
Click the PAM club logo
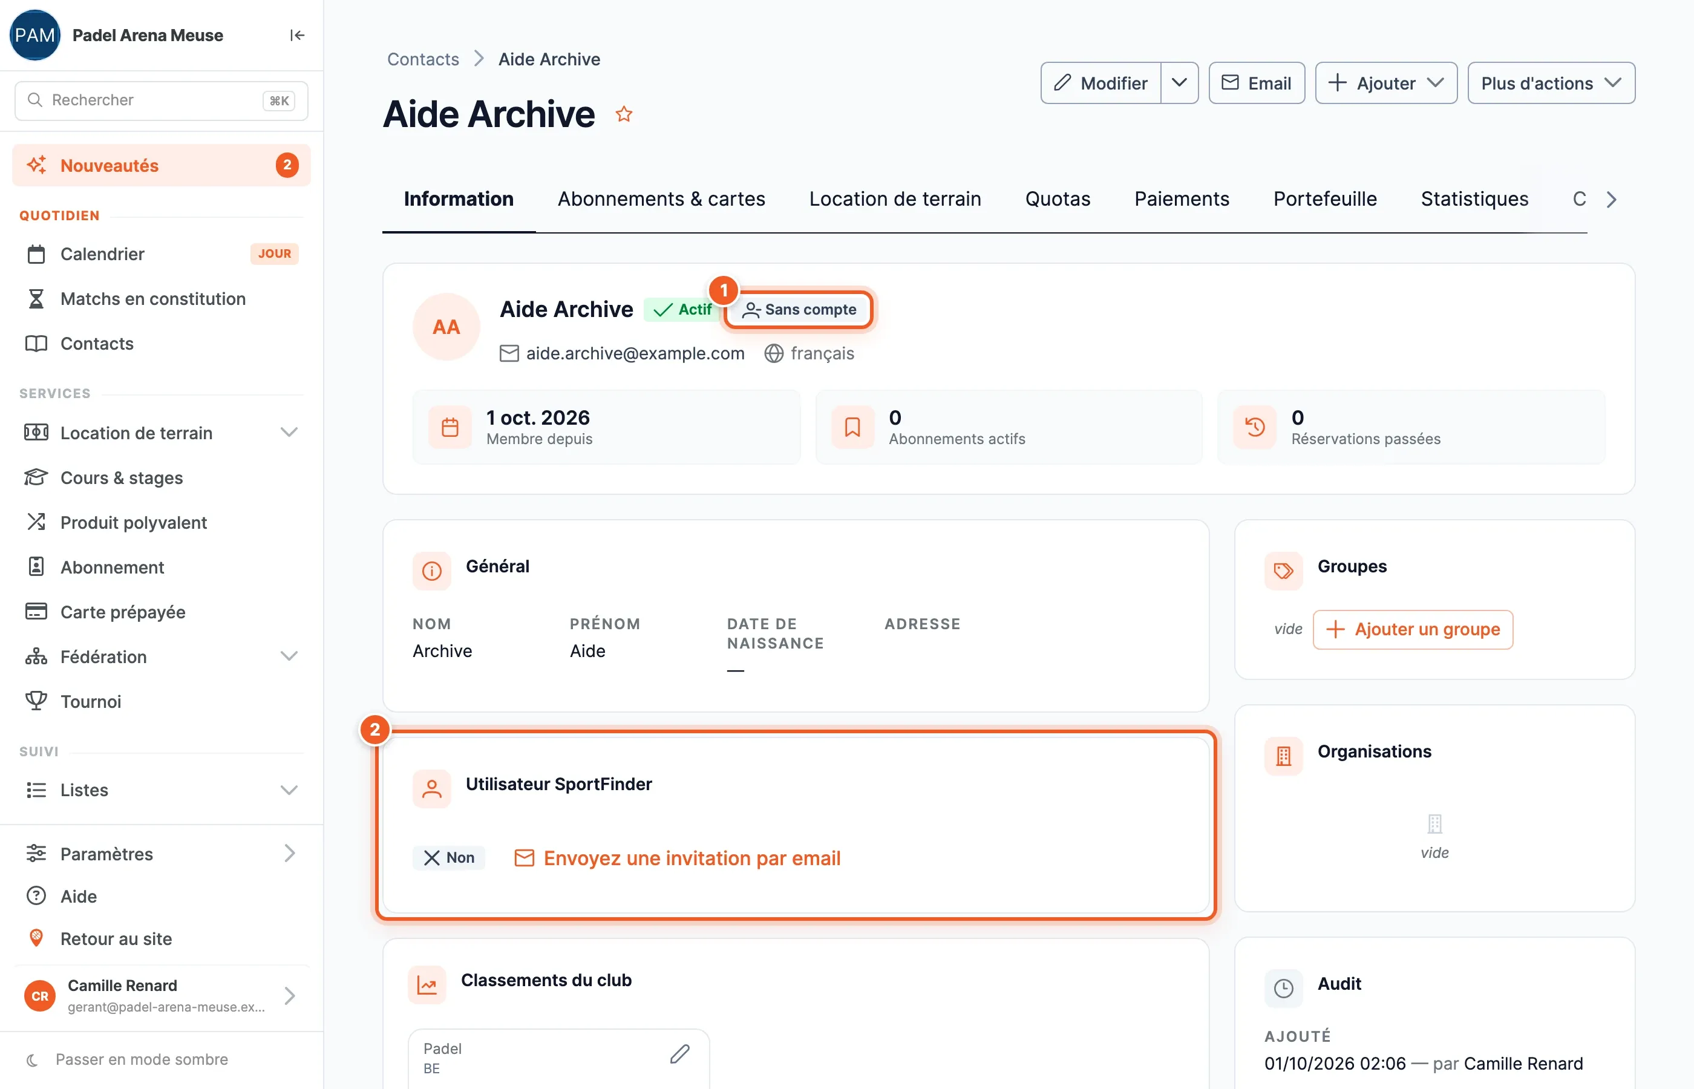point(34,34)
